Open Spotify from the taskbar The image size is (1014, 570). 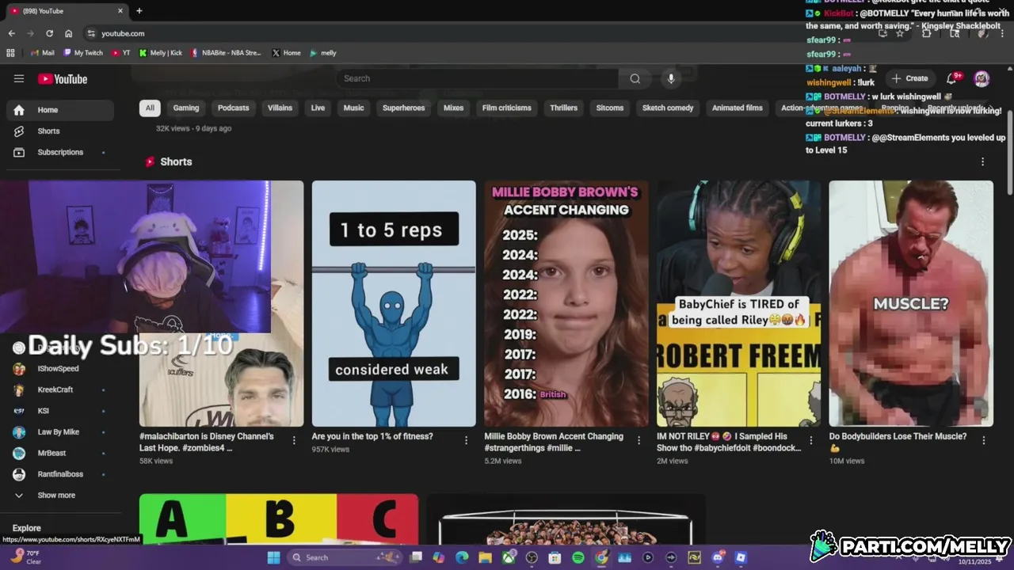578,557
